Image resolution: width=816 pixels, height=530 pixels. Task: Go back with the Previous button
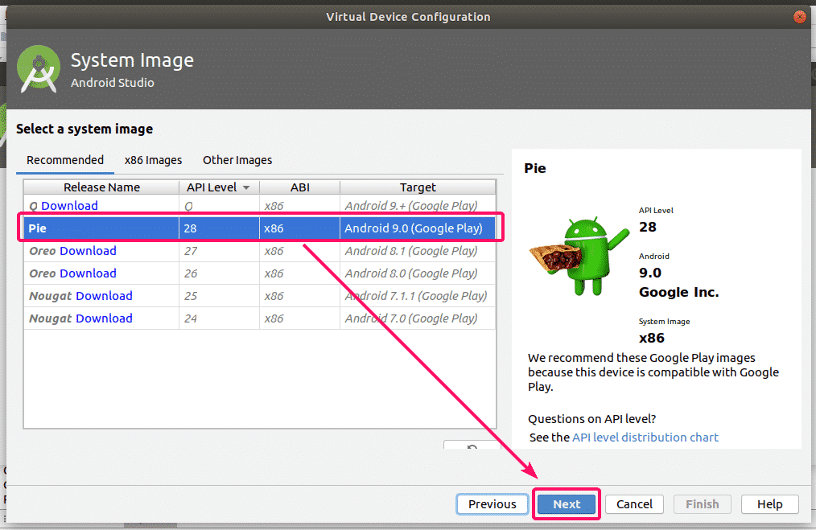[492, 504]
